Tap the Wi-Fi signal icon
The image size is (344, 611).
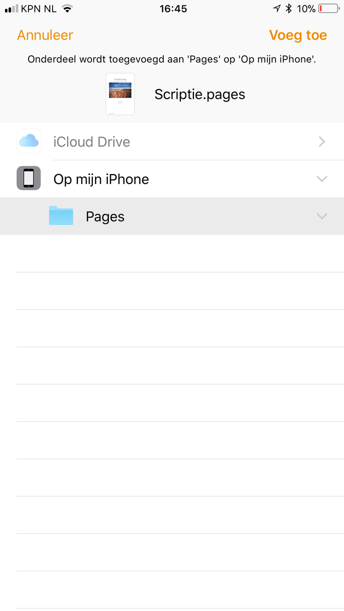(x=67, y=8)
